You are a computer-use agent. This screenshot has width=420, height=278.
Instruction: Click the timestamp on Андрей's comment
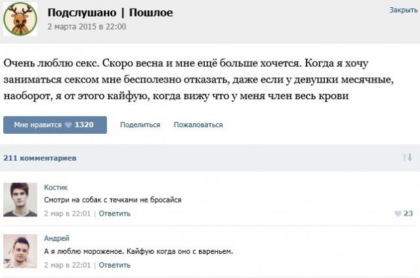(68, 265)
